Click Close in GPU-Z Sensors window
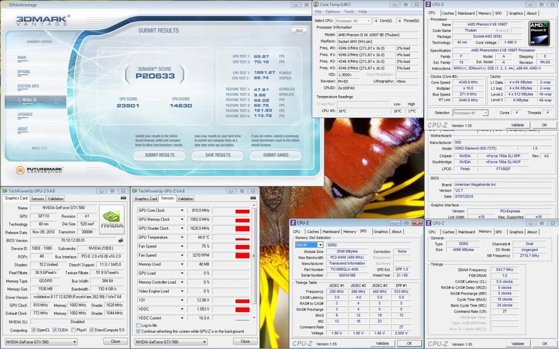The width and height of the screenshot is (559, 349). coord(245,341)
